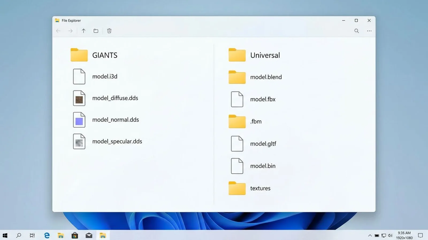This screenshot has width=428, height=240.
Task: Open the notification center icon
Action: pyautogui.click(x=420, y=235)
